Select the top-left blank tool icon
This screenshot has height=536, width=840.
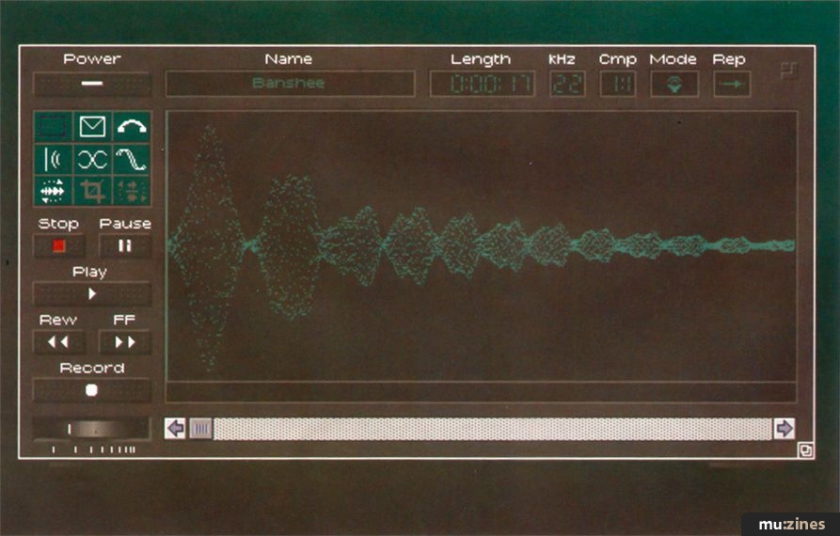[53, 127]
